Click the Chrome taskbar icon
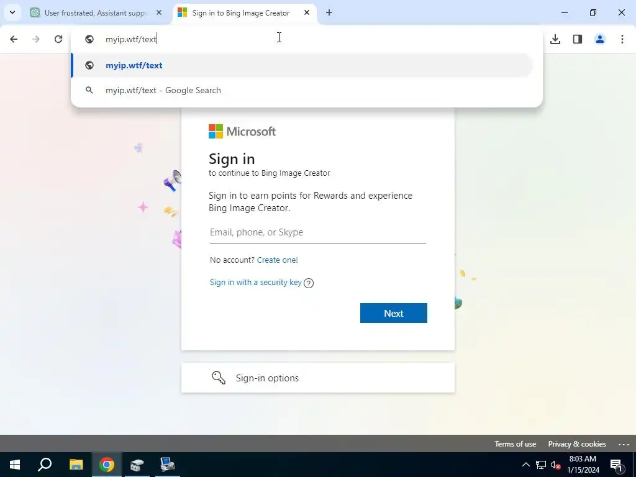The height and width of the screenshot is (477, 636). click(107, 465)
